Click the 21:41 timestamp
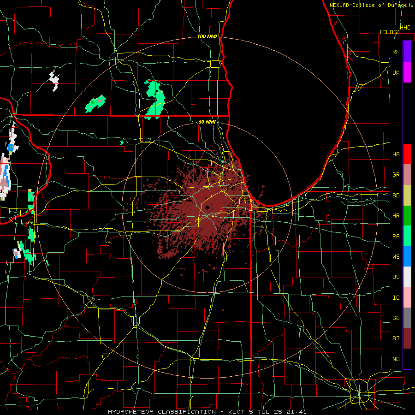Viewport: 415px width, 415px height. tap(296, 412)
